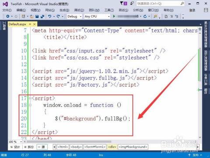Click the redo arrow icon
Viewport: 210px width, 158px height.
point(58,16)
